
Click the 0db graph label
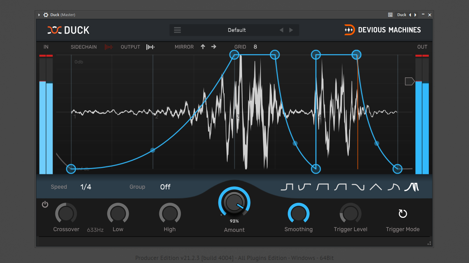point(79,62)
